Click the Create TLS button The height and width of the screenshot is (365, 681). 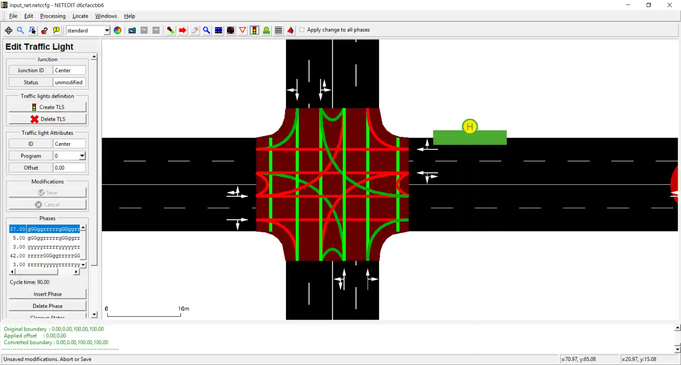[48, 107]
